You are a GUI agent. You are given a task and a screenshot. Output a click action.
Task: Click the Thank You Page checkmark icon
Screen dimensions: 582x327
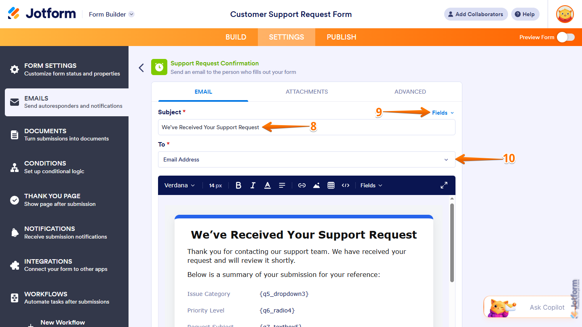click(15, 200)
